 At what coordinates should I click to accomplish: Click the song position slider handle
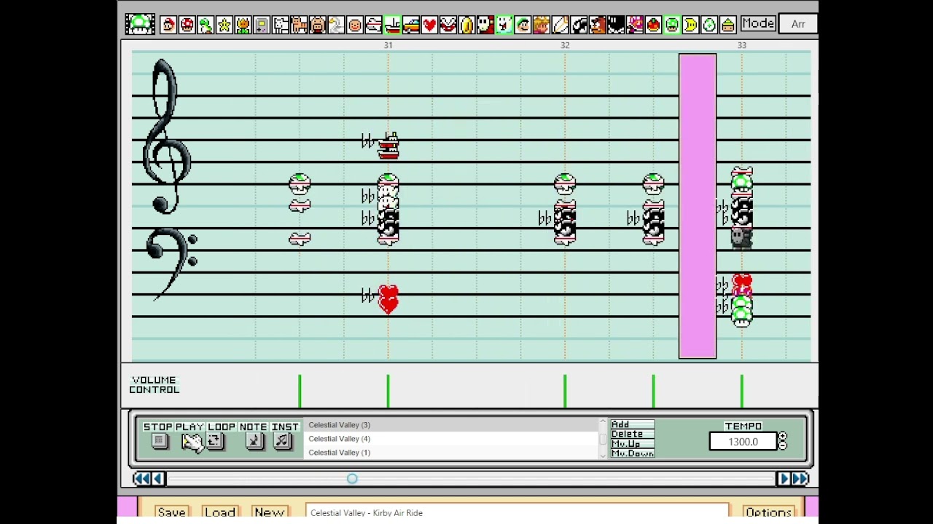pyautogui.click(x=352, y=478)
